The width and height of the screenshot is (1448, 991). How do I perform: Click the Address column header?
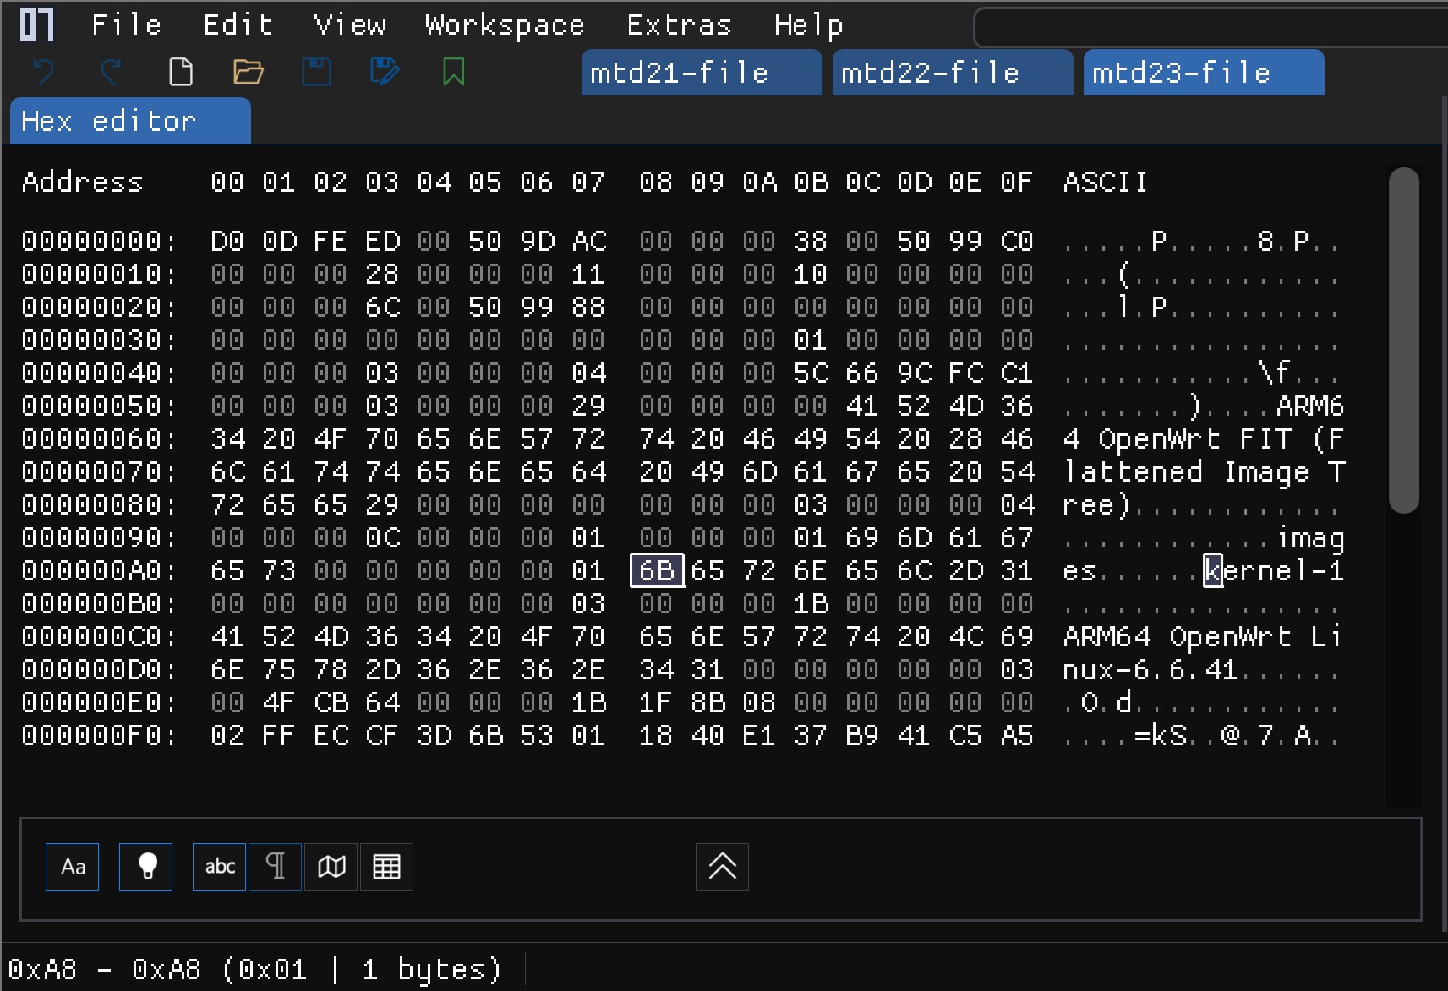click(x=83, y=182)
